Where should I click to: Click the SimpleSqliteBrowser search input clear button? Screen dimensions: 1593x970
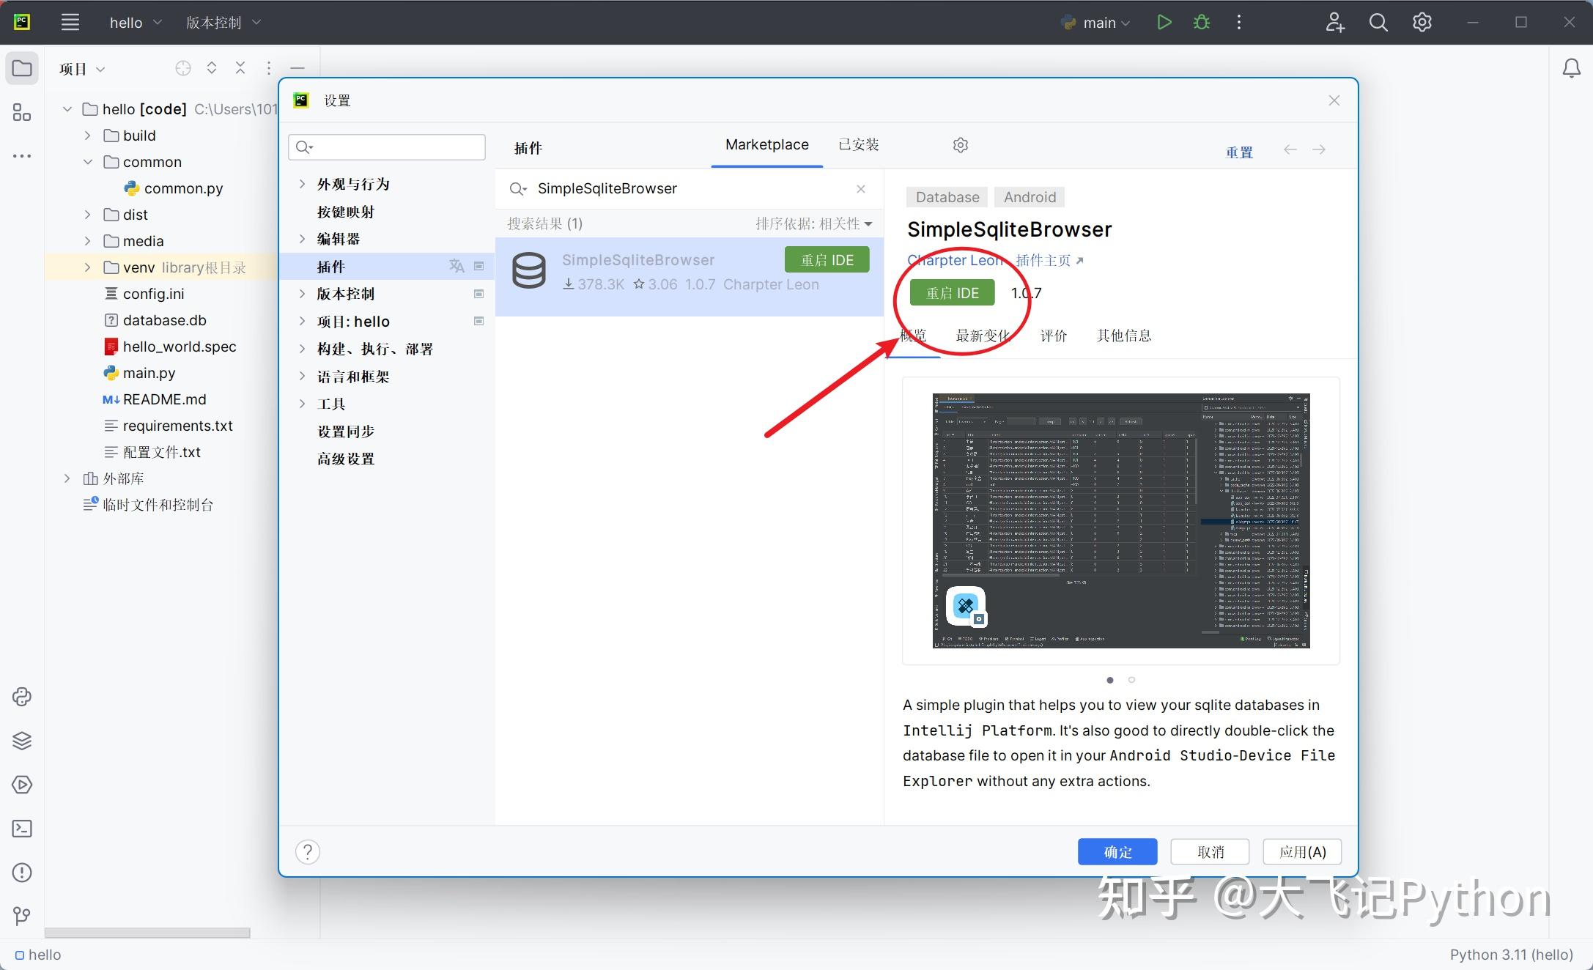[x=861, y=188]
